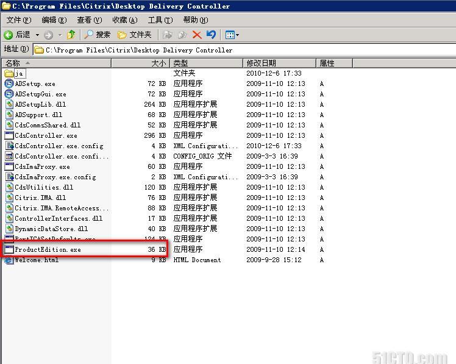Click the Move To toolbar icon

click(167, 35)
